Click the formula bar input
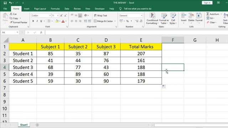The image size is (228, 128). [x=136, y=32]
